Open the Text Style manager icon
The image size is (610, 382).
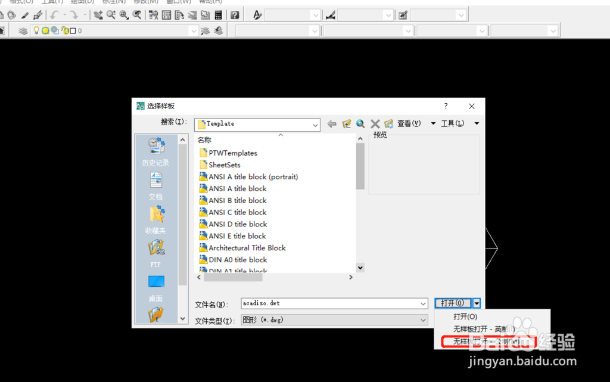(x=257, y=15)
